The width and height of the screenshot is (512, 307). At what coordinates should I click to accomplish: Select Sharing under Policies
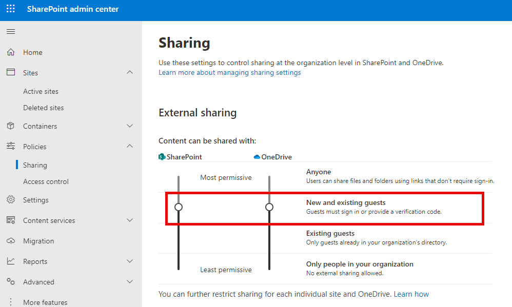[35, 165]
